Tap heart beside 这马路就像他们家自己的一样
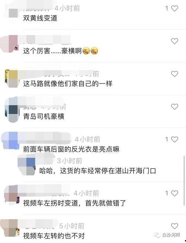The height and width of the screenshot is (243, 186). pyautogui.click(x=174, y=74)
